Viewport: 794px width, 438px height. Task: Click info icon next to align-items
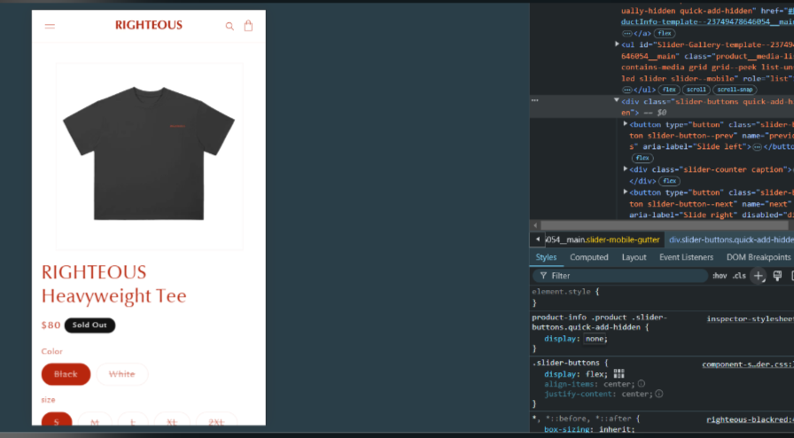641,384
